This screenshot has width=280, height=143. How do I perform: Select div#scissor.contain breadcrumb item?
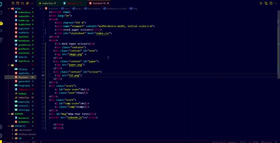coord(116,8)
